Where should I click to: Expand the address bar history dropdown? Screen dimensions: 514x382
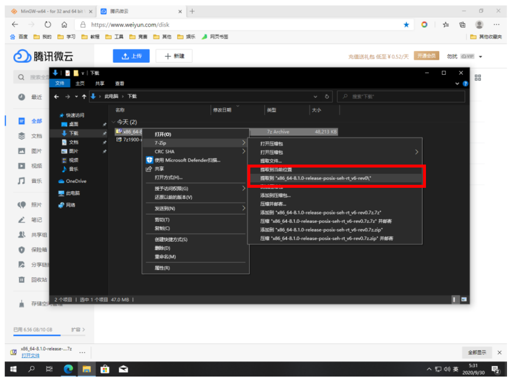coord(316,97)
